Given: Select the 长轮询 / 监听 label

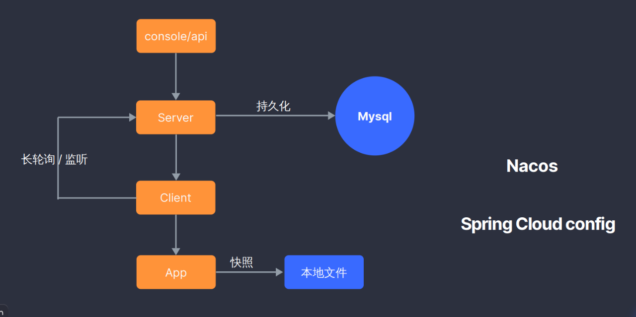Looking at the screenshot, I should 54,159.
